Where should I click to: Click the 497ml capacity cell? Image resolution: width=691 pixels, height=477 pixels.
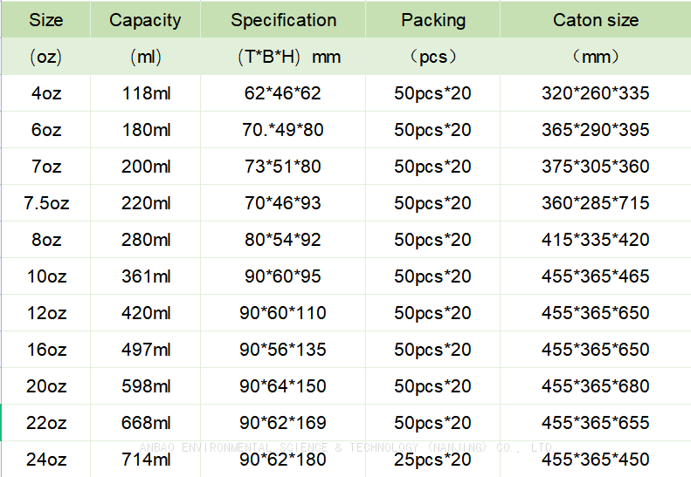coord(145,350)
